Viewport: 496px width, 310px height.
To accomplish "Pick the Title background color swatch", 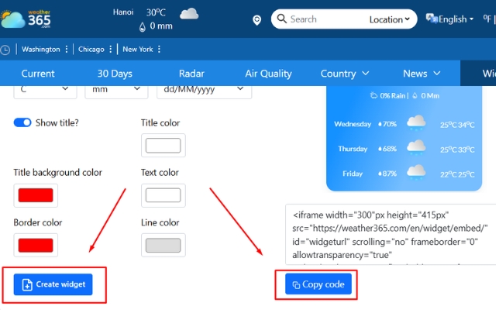I will pyautogui.click(x=35, y=195).
